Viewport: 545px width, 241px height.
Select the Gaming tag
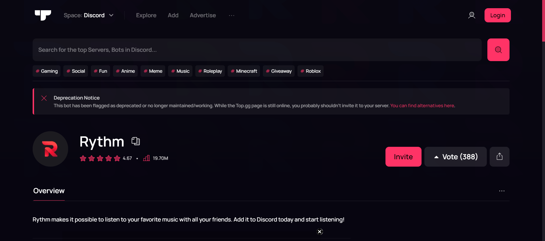(x=47, y=71)
